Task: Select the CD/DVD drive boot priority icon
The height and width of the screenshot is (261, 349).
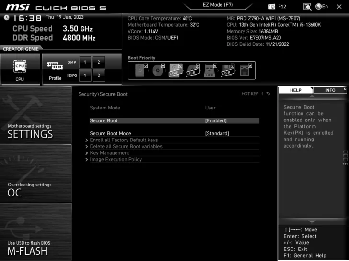Action: click(158, 70)
